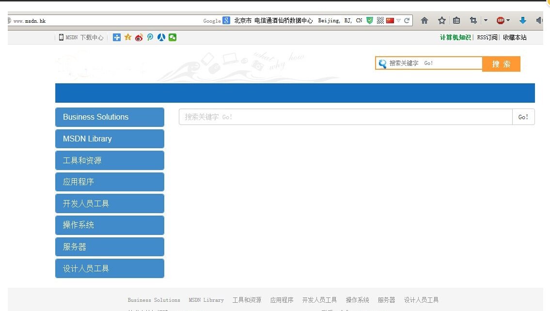Viewport: 550px width, 311px height.
Task: Open the RSS订阅 link
Action: click(x=486, y=37)
